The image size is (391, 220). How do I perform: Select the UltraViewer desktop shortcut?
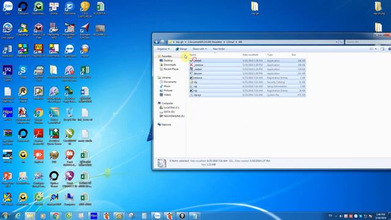point(70,8)
